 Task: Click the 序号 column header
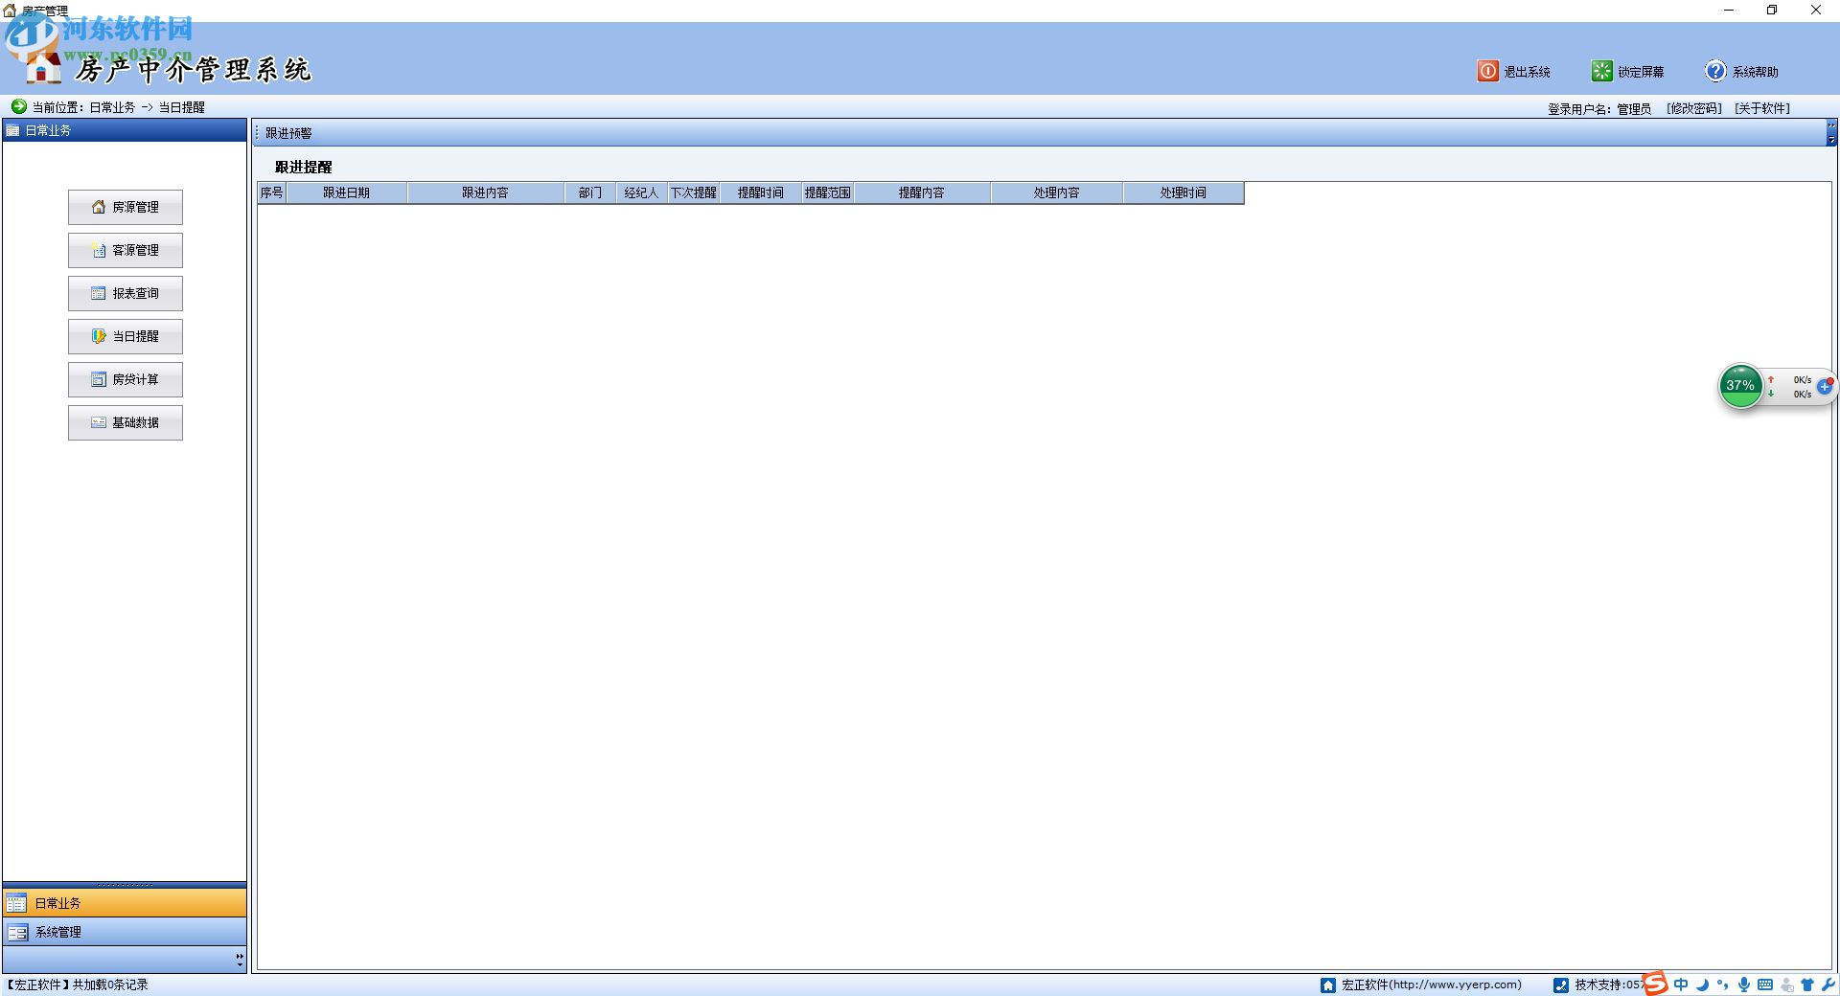point(272,192)
